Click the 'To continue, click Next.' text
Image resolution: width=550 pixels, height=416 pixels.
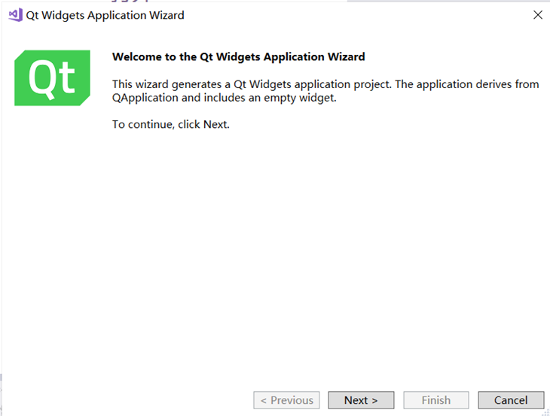[171, 124]
